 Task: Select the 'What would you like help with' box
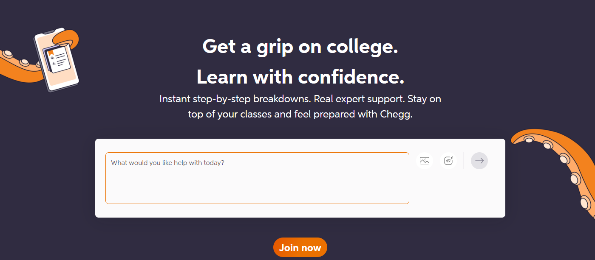(x=257, y=178)
